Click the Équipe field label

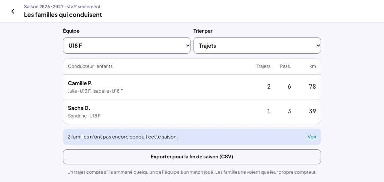click(x=71, y=31)
